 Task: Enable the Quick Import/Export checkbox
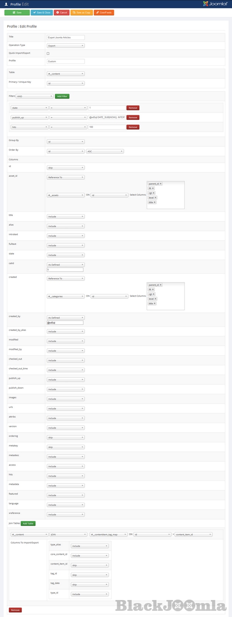click(48, 54)
